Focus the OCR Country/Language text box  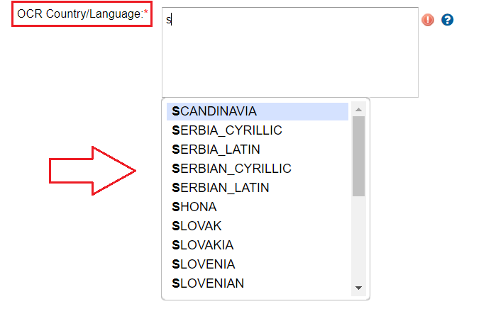289,52
